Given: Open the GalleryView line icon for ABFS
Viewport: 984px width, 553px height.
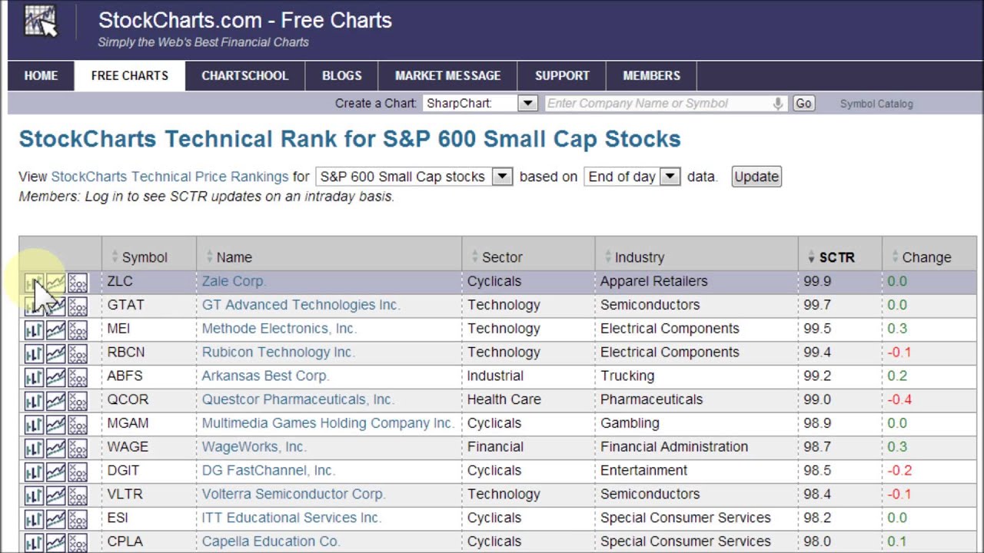Looking at the screenshot, I should coord(55,378).
